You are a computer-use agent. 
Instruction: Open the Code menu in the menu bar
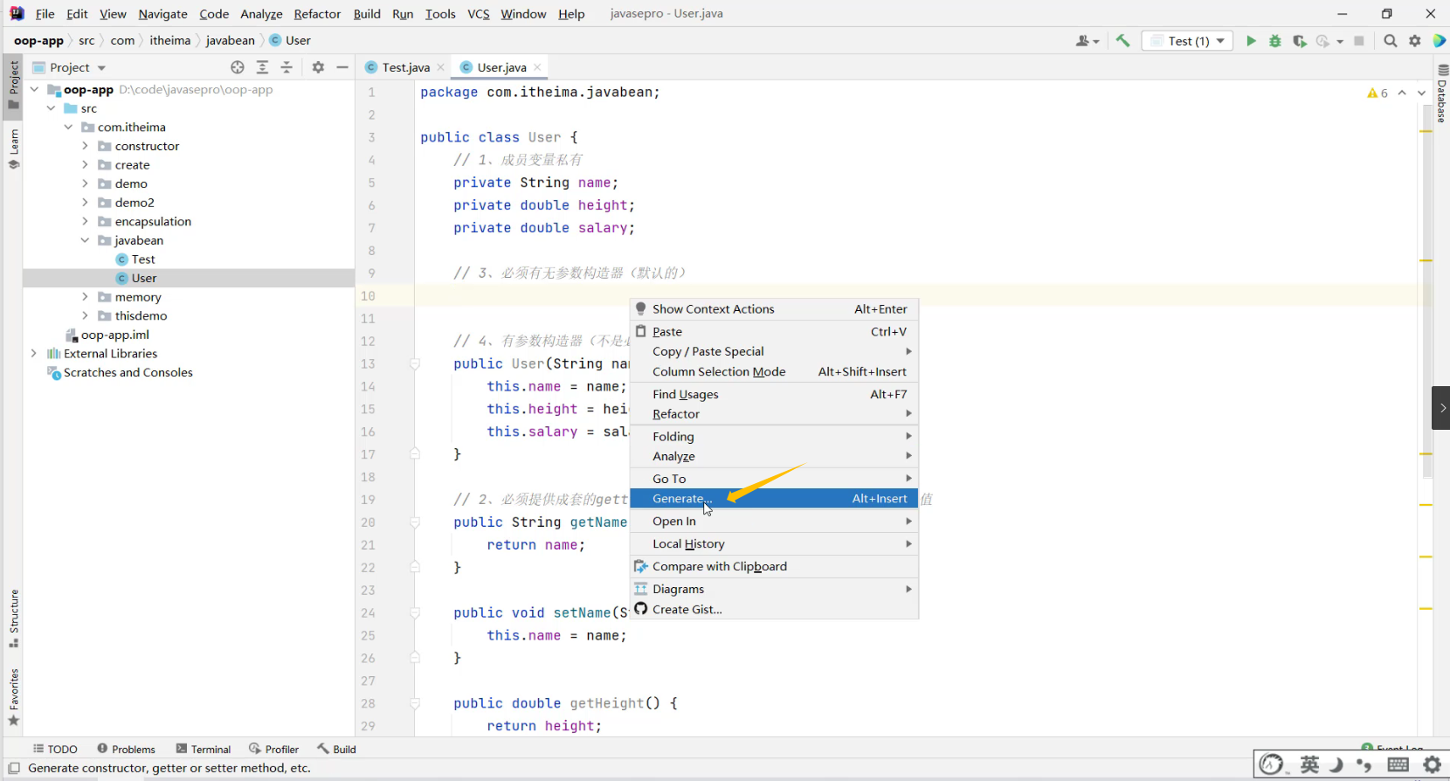(x=214, y=14)
